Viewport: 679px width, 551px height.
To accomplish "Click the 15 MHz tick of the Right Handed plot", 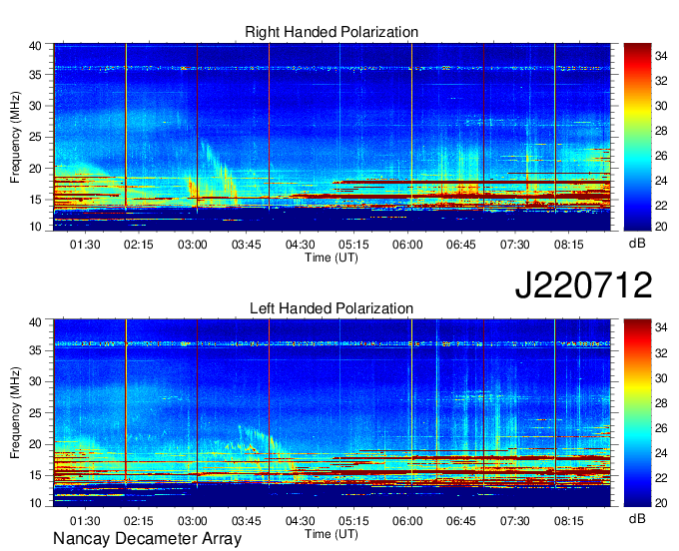I will pos(35,200).
